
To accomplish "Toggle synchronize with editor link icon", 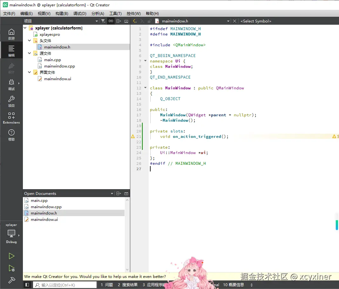I will (111, 21).
